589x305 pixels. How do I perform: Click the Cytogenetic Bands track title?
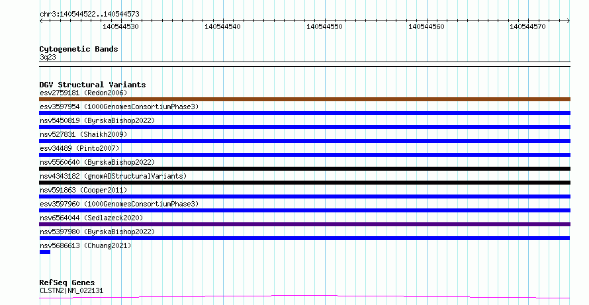[79, 49]
